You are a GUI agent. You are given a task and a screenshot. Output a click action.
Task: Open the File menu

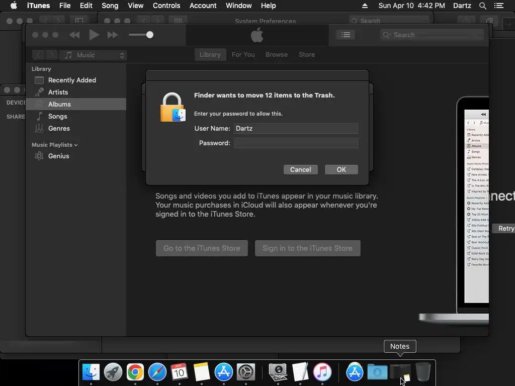coord(65,6)
